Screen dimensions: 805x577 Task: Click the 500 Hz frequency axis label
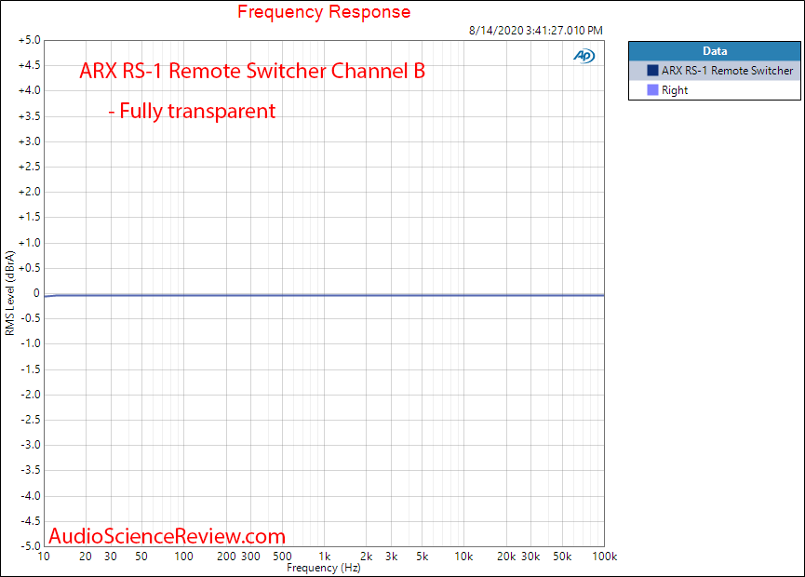pyautogui.click(x=282, y=557)
